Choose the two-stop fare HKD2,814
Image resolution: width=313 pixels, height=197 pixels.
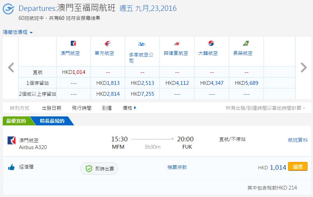coord(108,94)
